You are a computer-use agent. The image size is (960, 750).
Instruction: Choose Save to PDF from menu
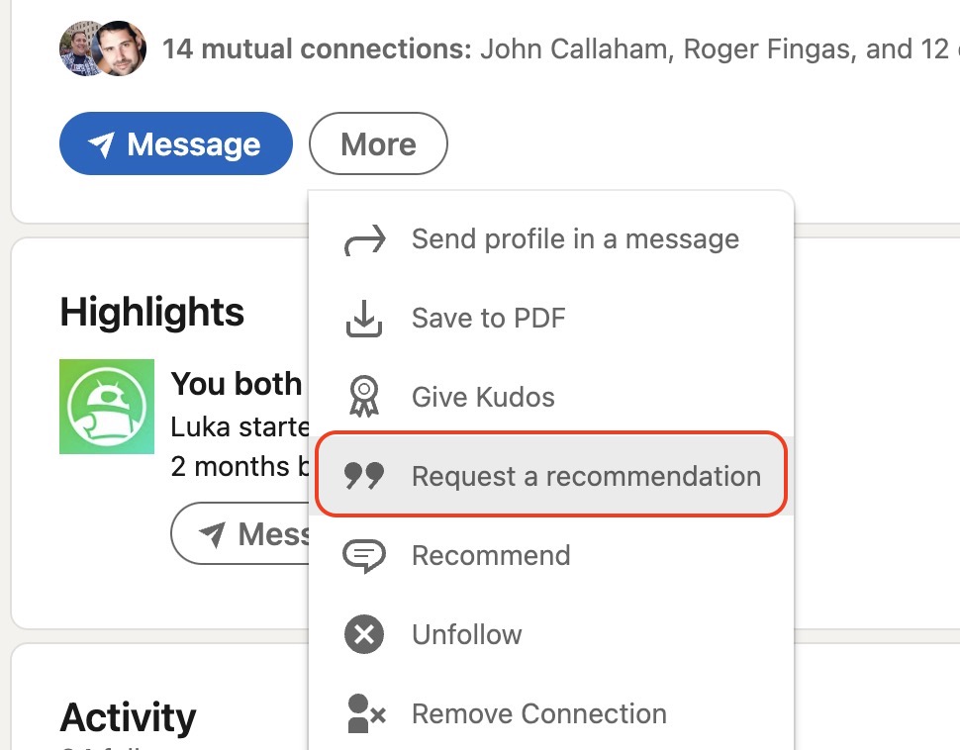[488, 319]
